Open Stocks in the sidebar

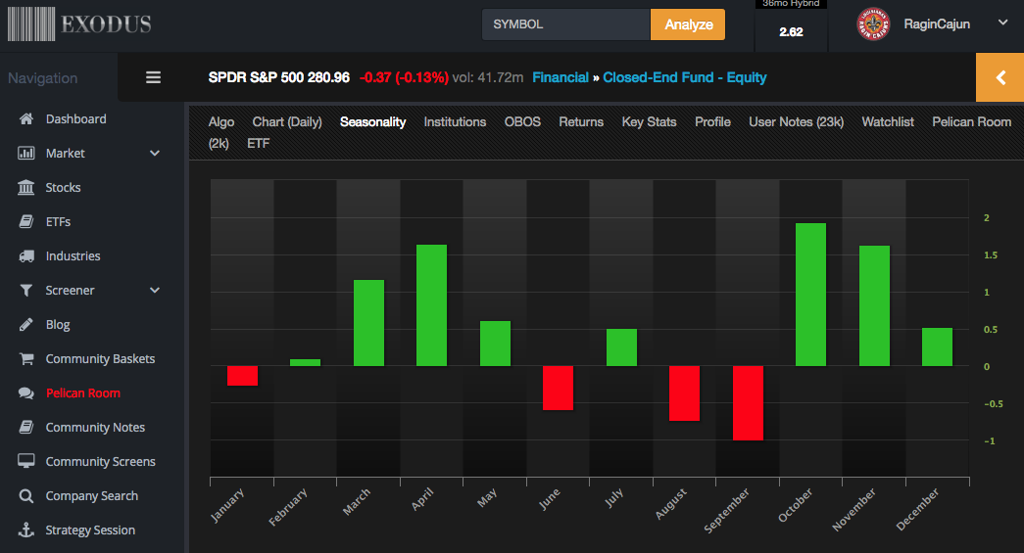click(64, 187)
